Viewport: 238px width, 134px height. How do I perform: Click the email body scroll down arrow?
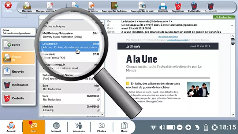pos(233,115)
